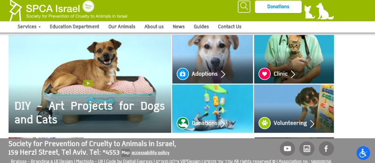The width and height of the screenshot is (375, 163).
Task: Go to Our Animals page
Action: click(122, 27)
